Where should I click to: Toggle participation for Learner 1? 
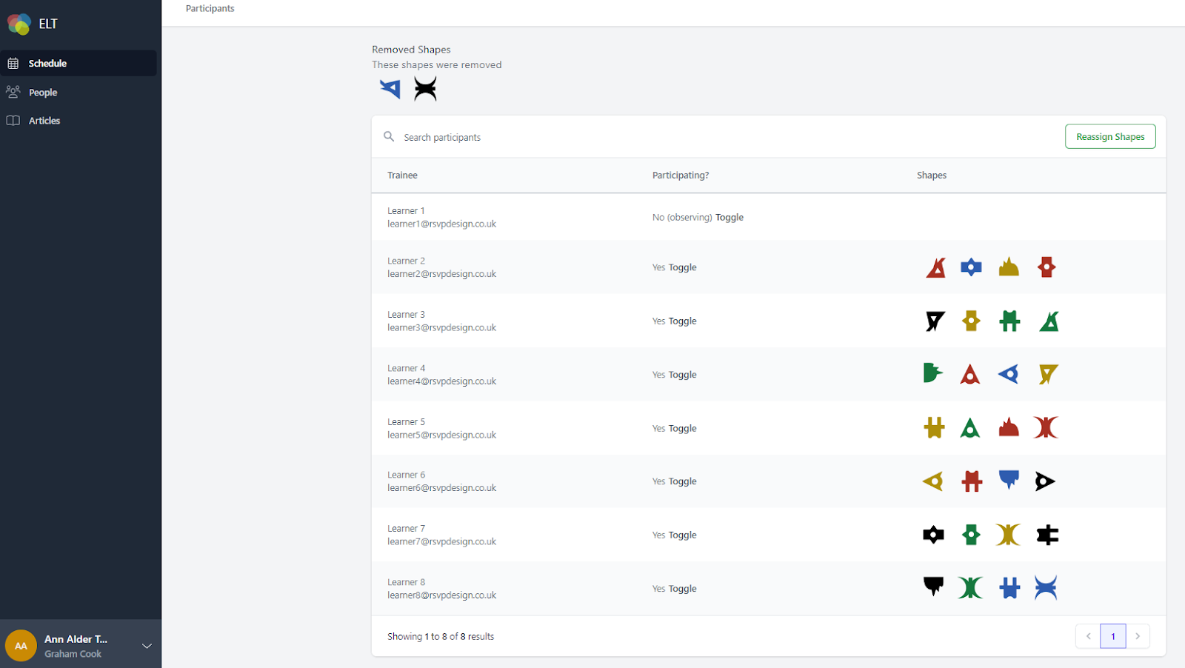coord(730,218)
